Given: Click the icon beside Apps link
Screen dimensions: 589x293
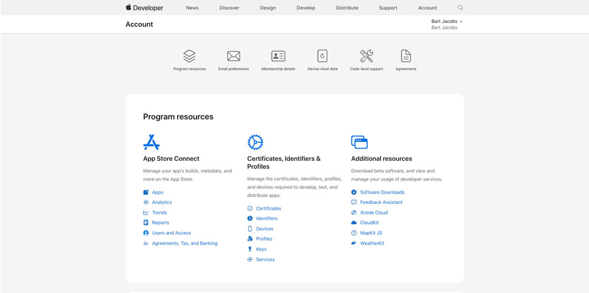Looking at the screenshot, I should pos(146,192).
